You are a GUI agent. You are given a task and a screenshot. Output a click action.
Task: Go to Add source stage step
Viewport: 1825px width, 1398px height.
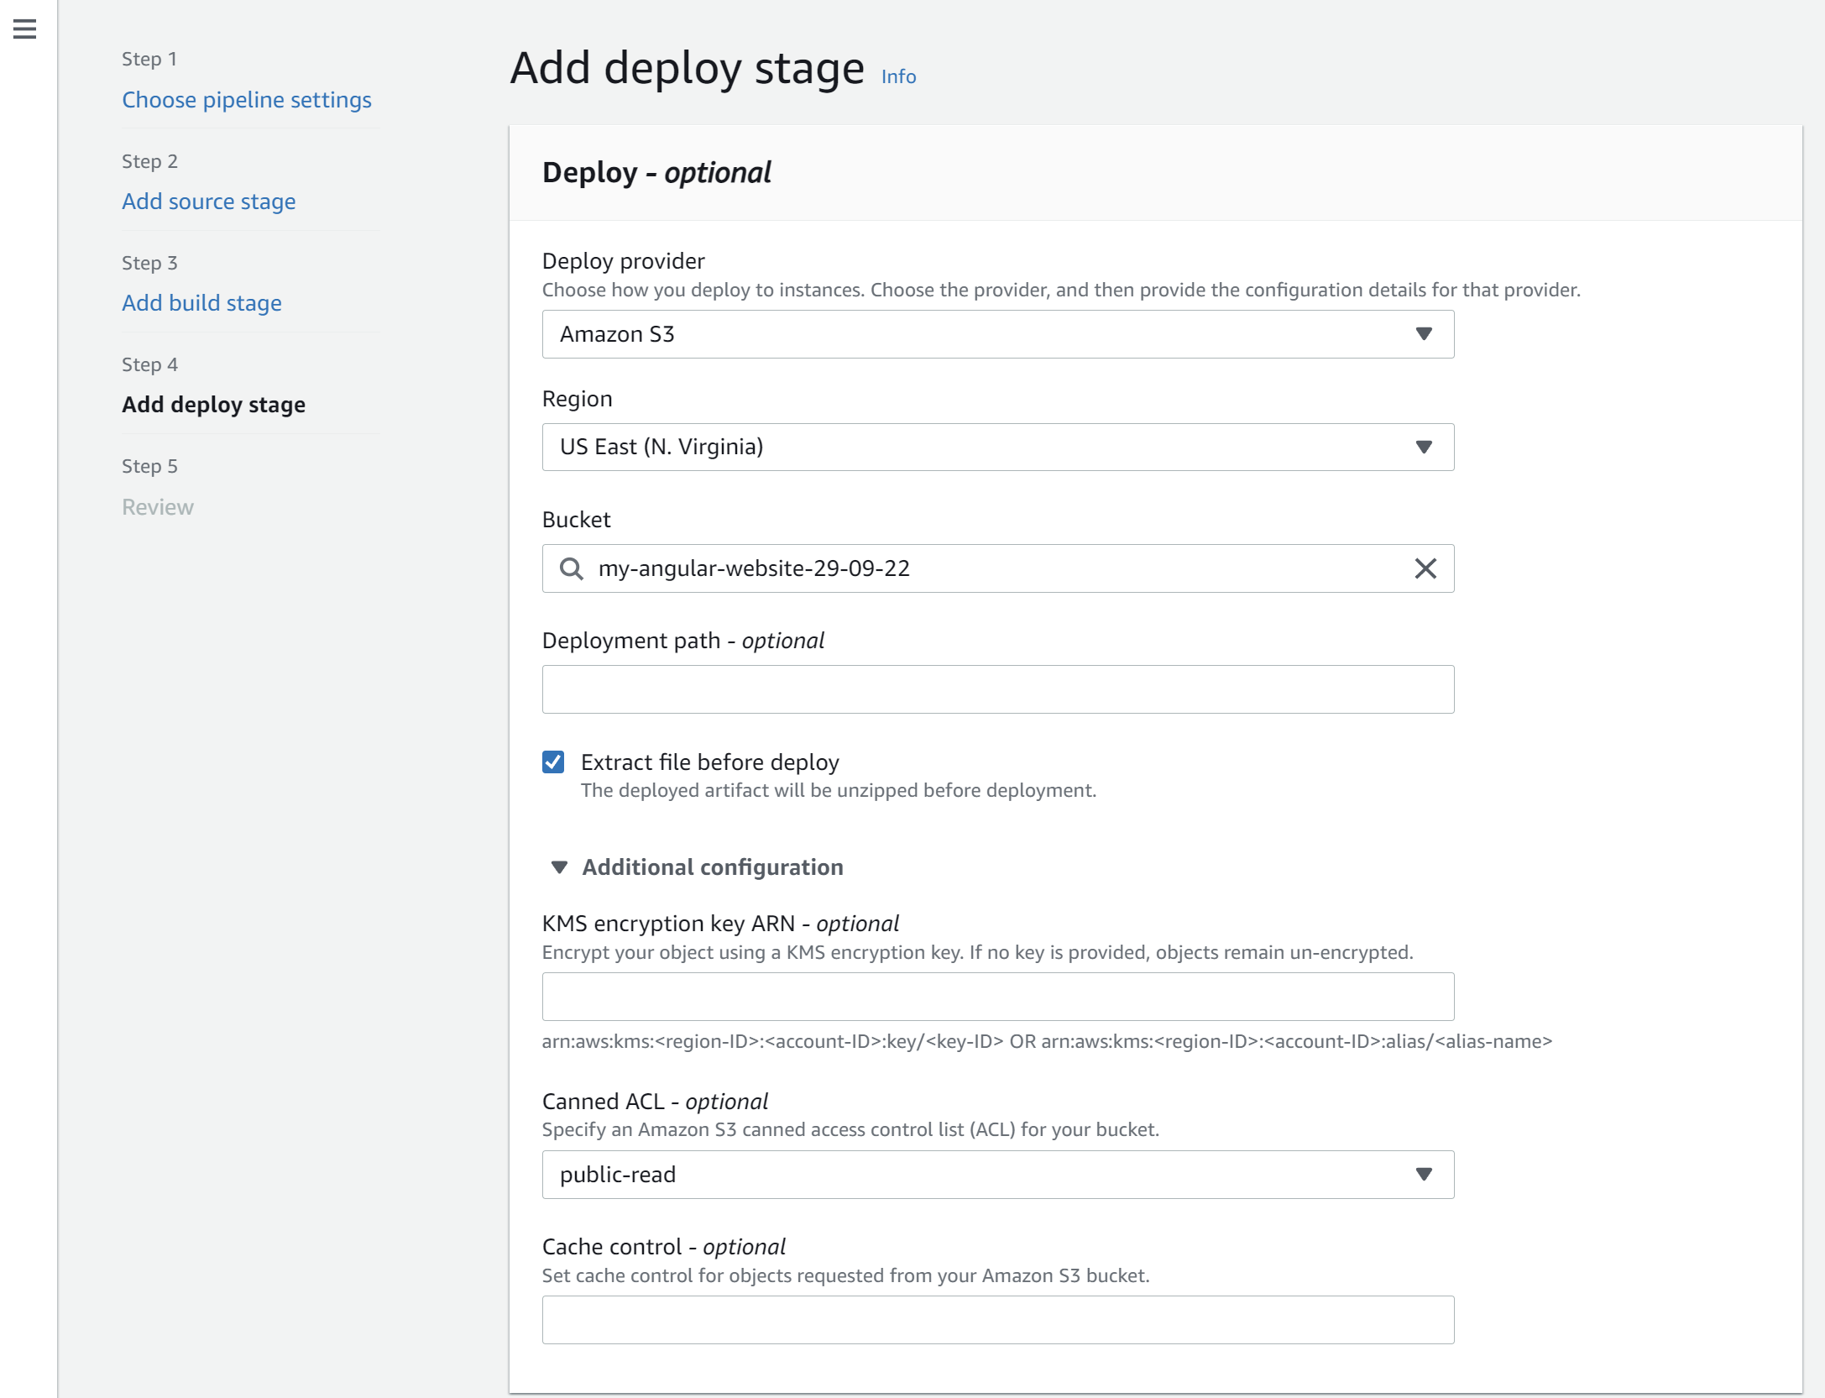[208, 202]
